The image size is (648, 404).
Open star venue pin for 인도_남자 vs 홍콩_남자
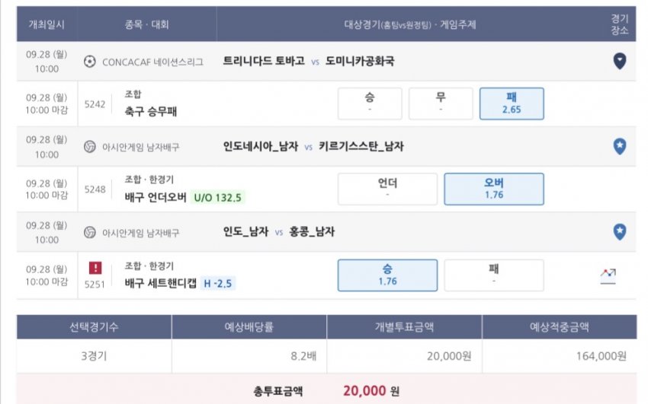click(x=620, y=232)
